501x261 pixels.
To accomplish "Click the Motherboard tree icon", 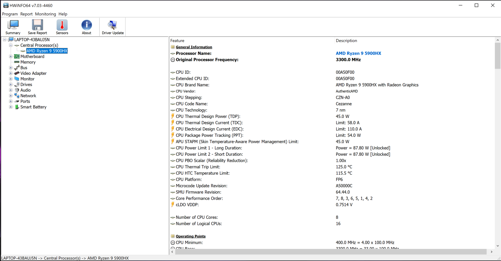I will click(x=17, y=57).
